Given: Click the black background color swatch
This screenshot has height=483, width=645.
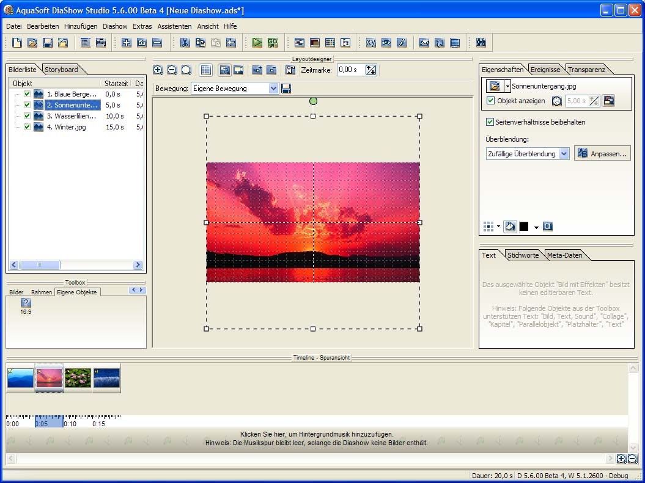Looking at the screenshot, I should [524, 227].
